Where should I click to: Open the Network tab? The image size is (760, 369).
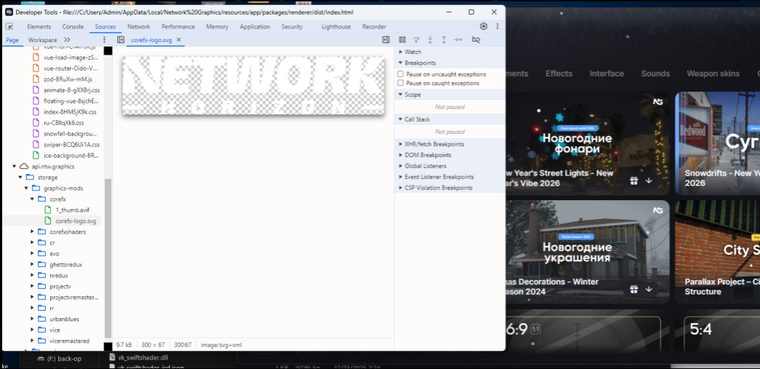(x=138, y=27)
